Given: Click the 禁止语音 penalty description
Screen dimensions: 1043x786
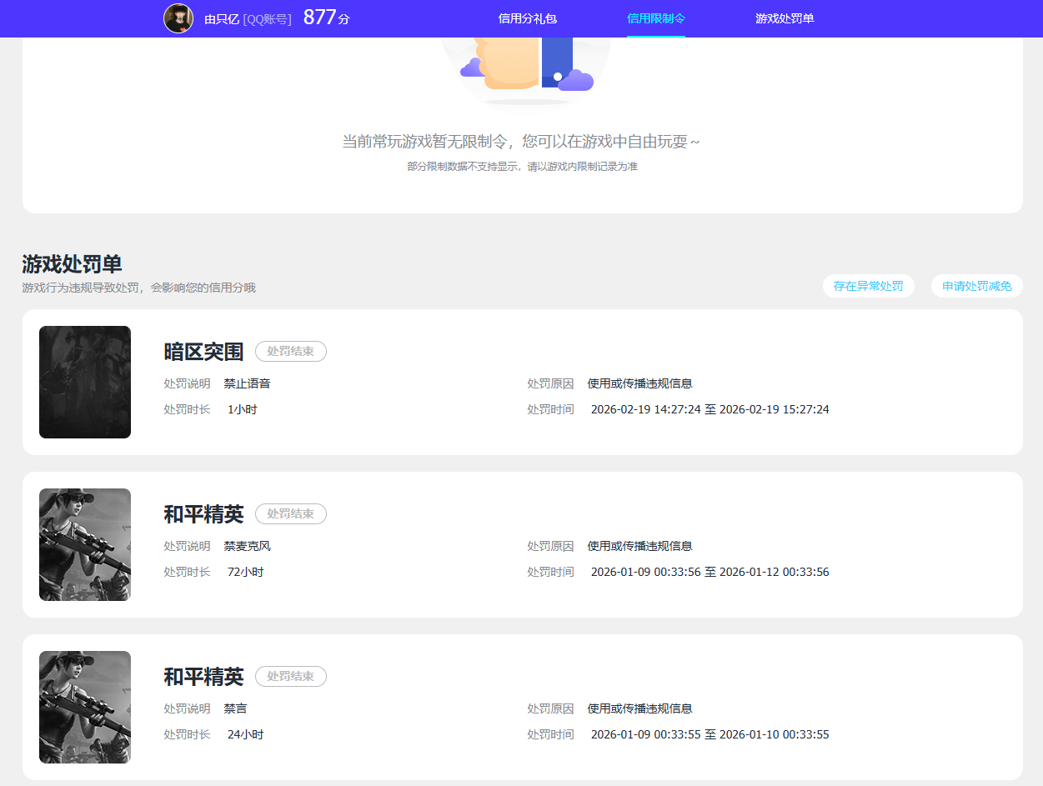Looking at the screenshot, I should click(x=247, y=383).
